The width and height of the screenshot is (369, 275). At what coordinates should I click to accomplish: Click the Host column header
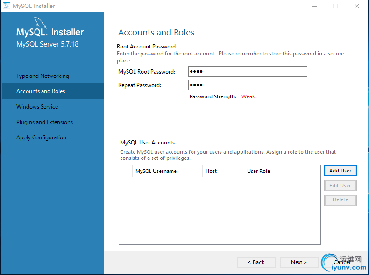click(x=211, y=171)
